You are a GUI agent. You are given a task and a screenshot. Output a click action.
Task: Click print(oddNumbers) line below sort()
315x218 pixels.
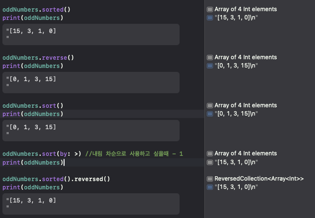click(33, 114)
